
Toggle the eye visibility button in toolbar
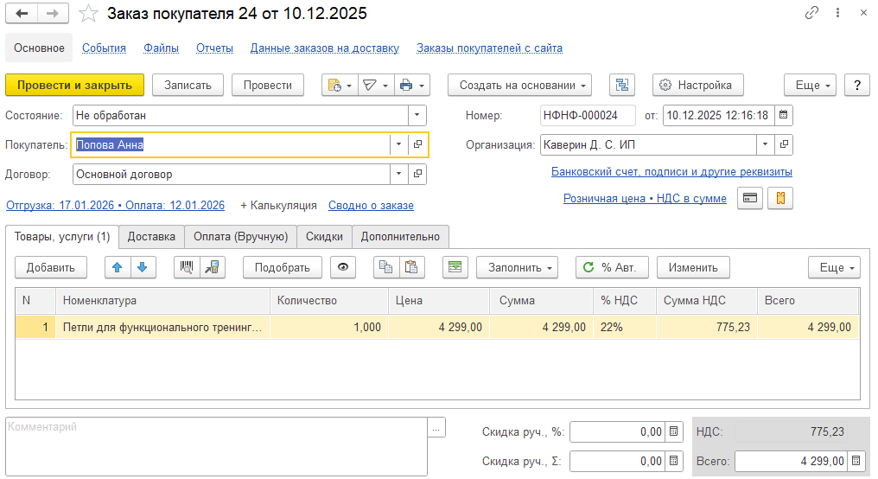tap(343, 267)
